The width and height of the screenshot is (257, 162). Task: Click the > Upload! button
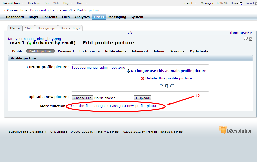coord(142,98)
